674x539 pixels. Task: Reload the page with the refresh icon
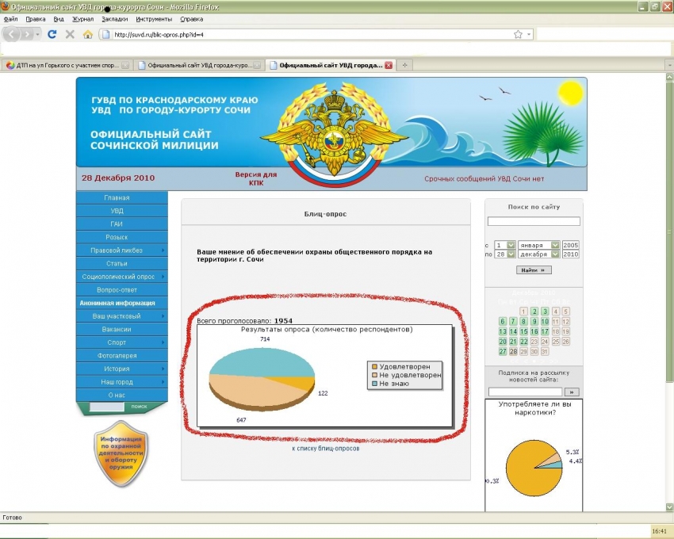tap(52, 34)
